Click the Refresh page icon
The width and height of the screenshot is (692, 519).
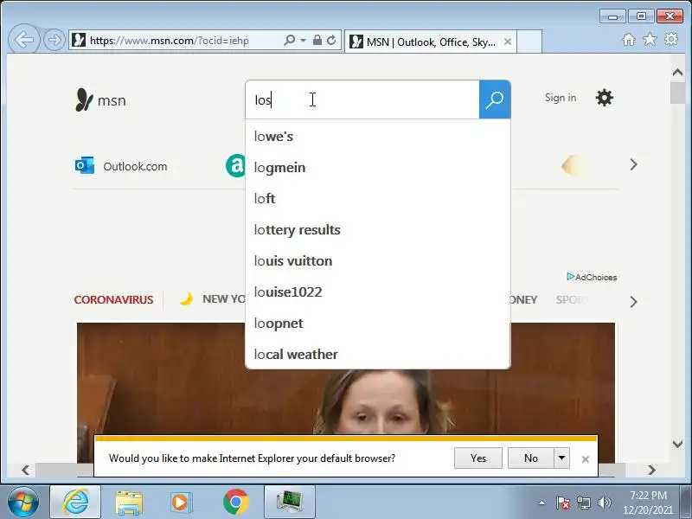pos(331,40)
